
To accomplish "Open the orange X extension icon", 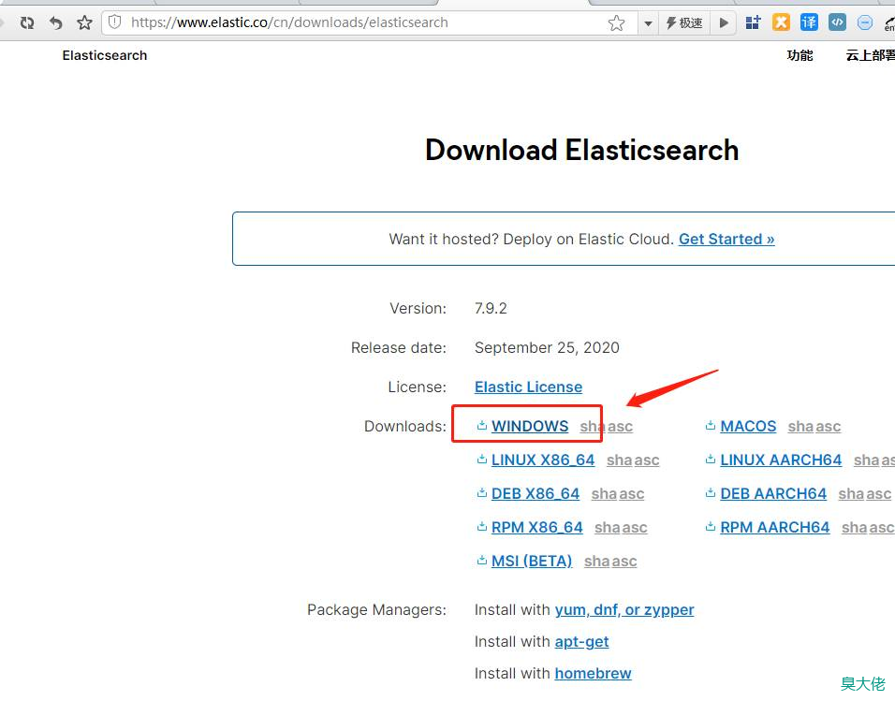I will (x=781, y=22).
